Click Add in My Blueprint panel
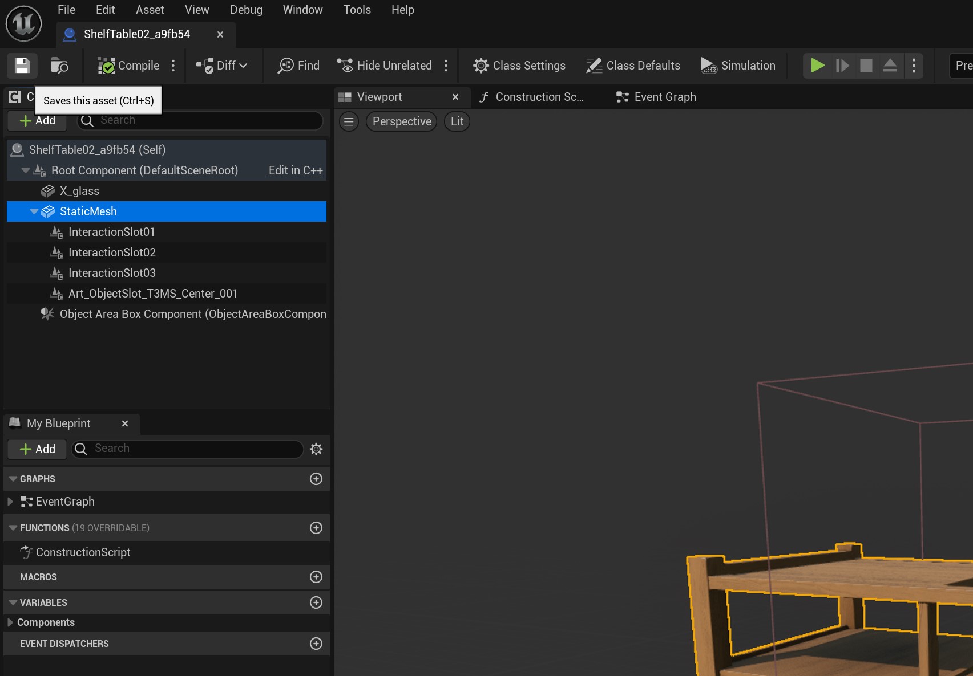The image size is (973, 676). point(38,449)
